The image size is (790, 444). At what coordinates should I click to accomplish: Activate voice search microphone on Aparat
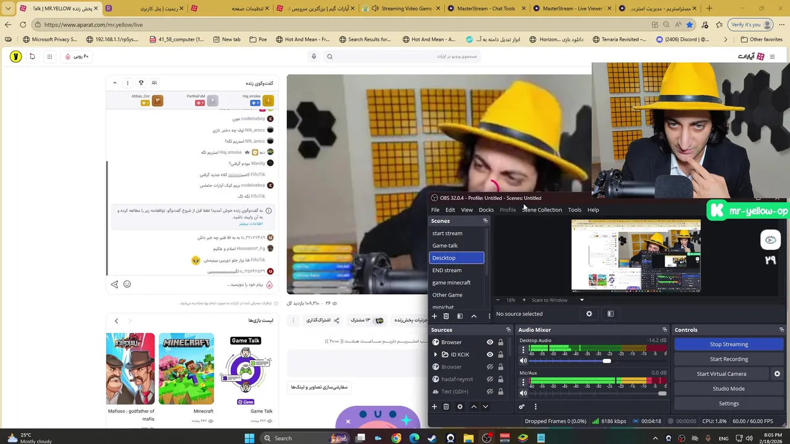[314, 57]
